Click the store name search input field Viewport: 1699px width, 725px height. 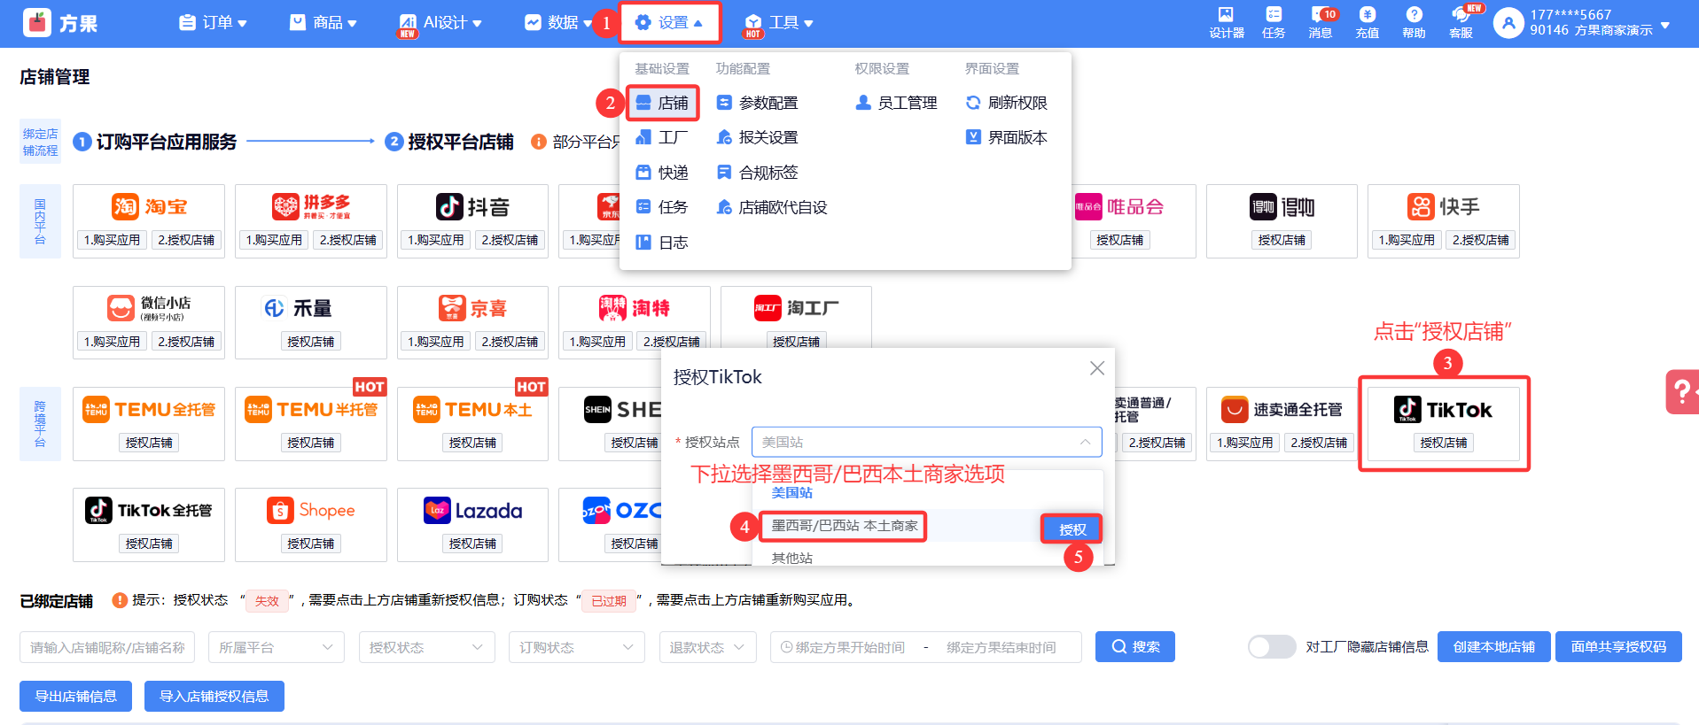[x=108, y=647]
